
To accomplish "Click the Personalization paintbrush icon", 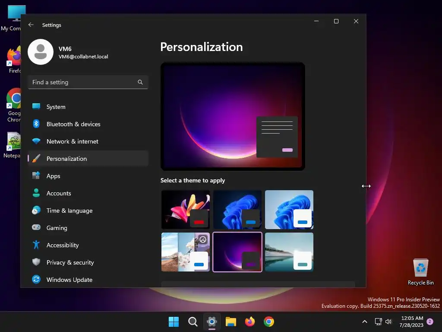I will tap(36, 158).
